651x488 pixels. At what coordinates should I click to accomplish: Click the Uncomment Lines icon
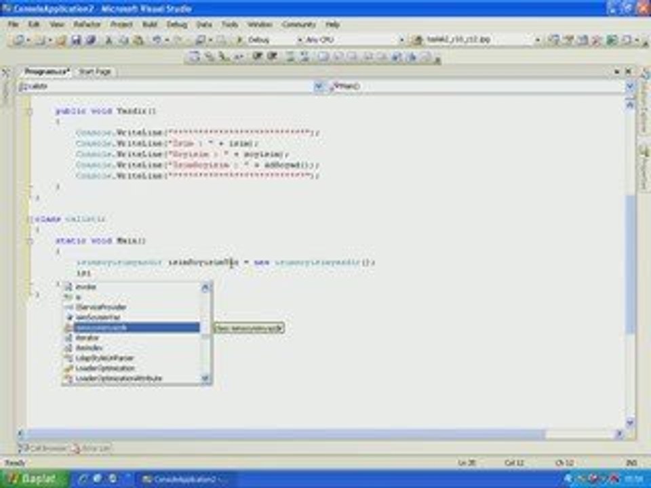coord(305,56)
